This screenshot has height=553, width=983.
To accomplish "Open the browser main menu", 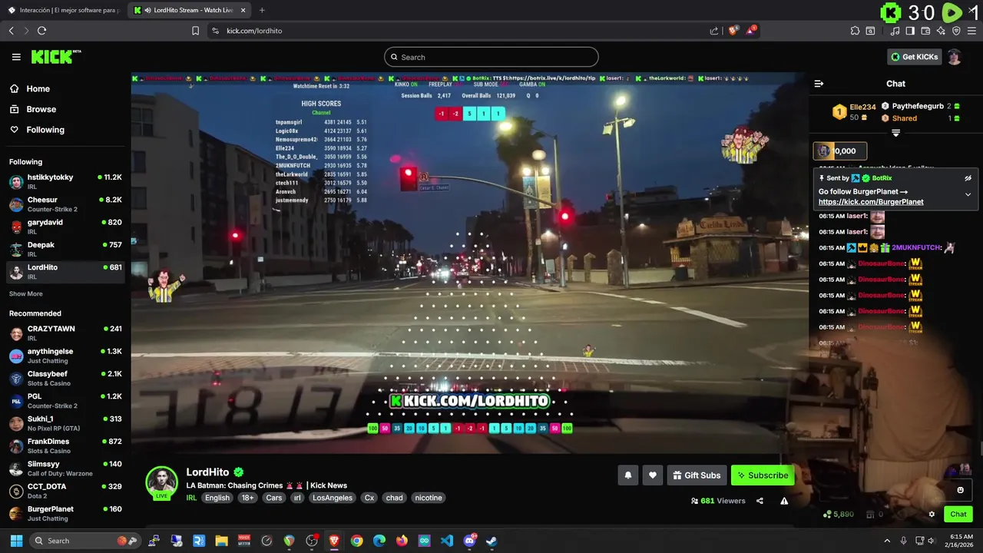I will click(x=971, y=31).
